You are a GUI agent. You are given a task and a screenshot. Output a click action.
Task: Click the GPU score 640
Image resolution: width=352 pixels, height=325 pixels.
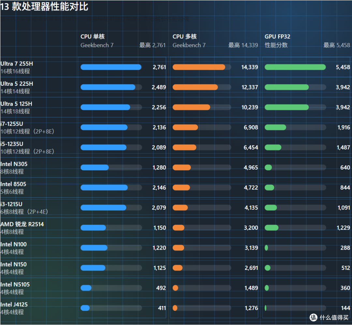[345, 168]
